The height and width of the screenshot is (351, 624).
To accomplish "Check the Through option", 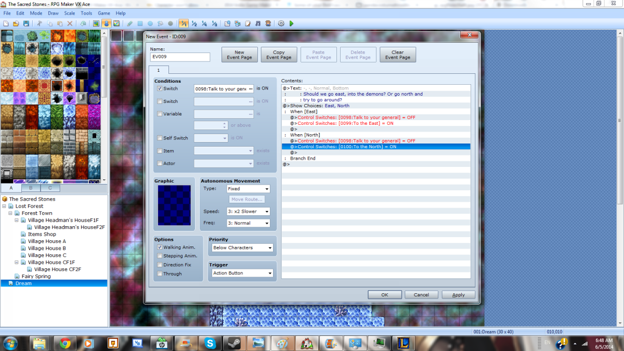I will [160, 274].
